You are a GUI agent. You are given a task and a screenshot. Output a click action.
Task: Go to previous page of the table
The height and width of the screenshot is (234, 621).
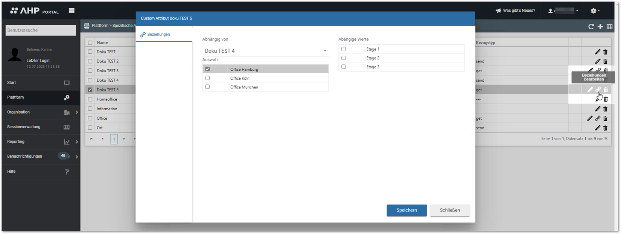tap(102, 139)
